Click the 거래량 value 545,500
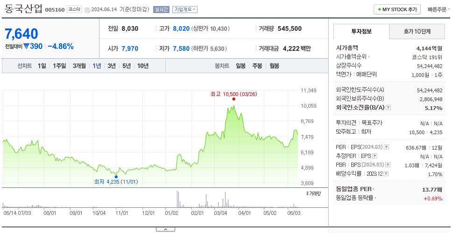 [290, 28]
